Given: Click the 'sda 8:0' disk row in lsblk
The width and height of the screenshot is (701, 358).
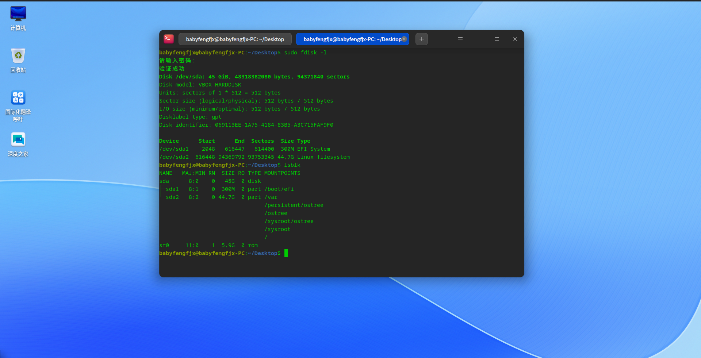Looking at the screenshot, I should tap(210, 181).
